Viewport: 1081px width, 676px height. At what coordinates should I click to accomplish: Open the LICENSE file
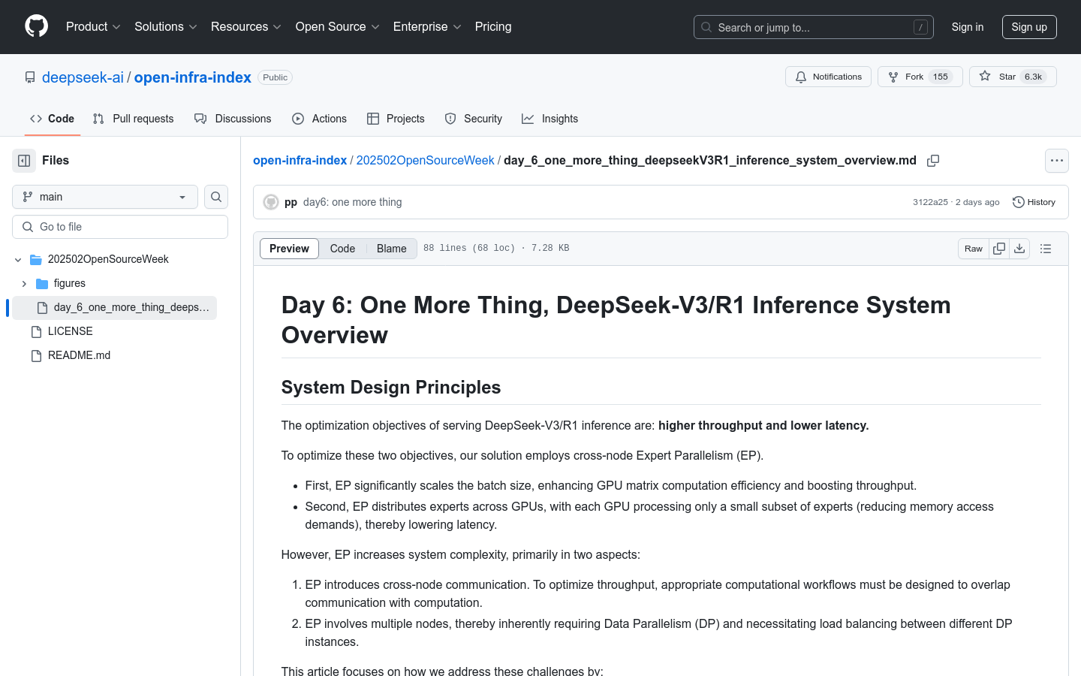point(70,331)
